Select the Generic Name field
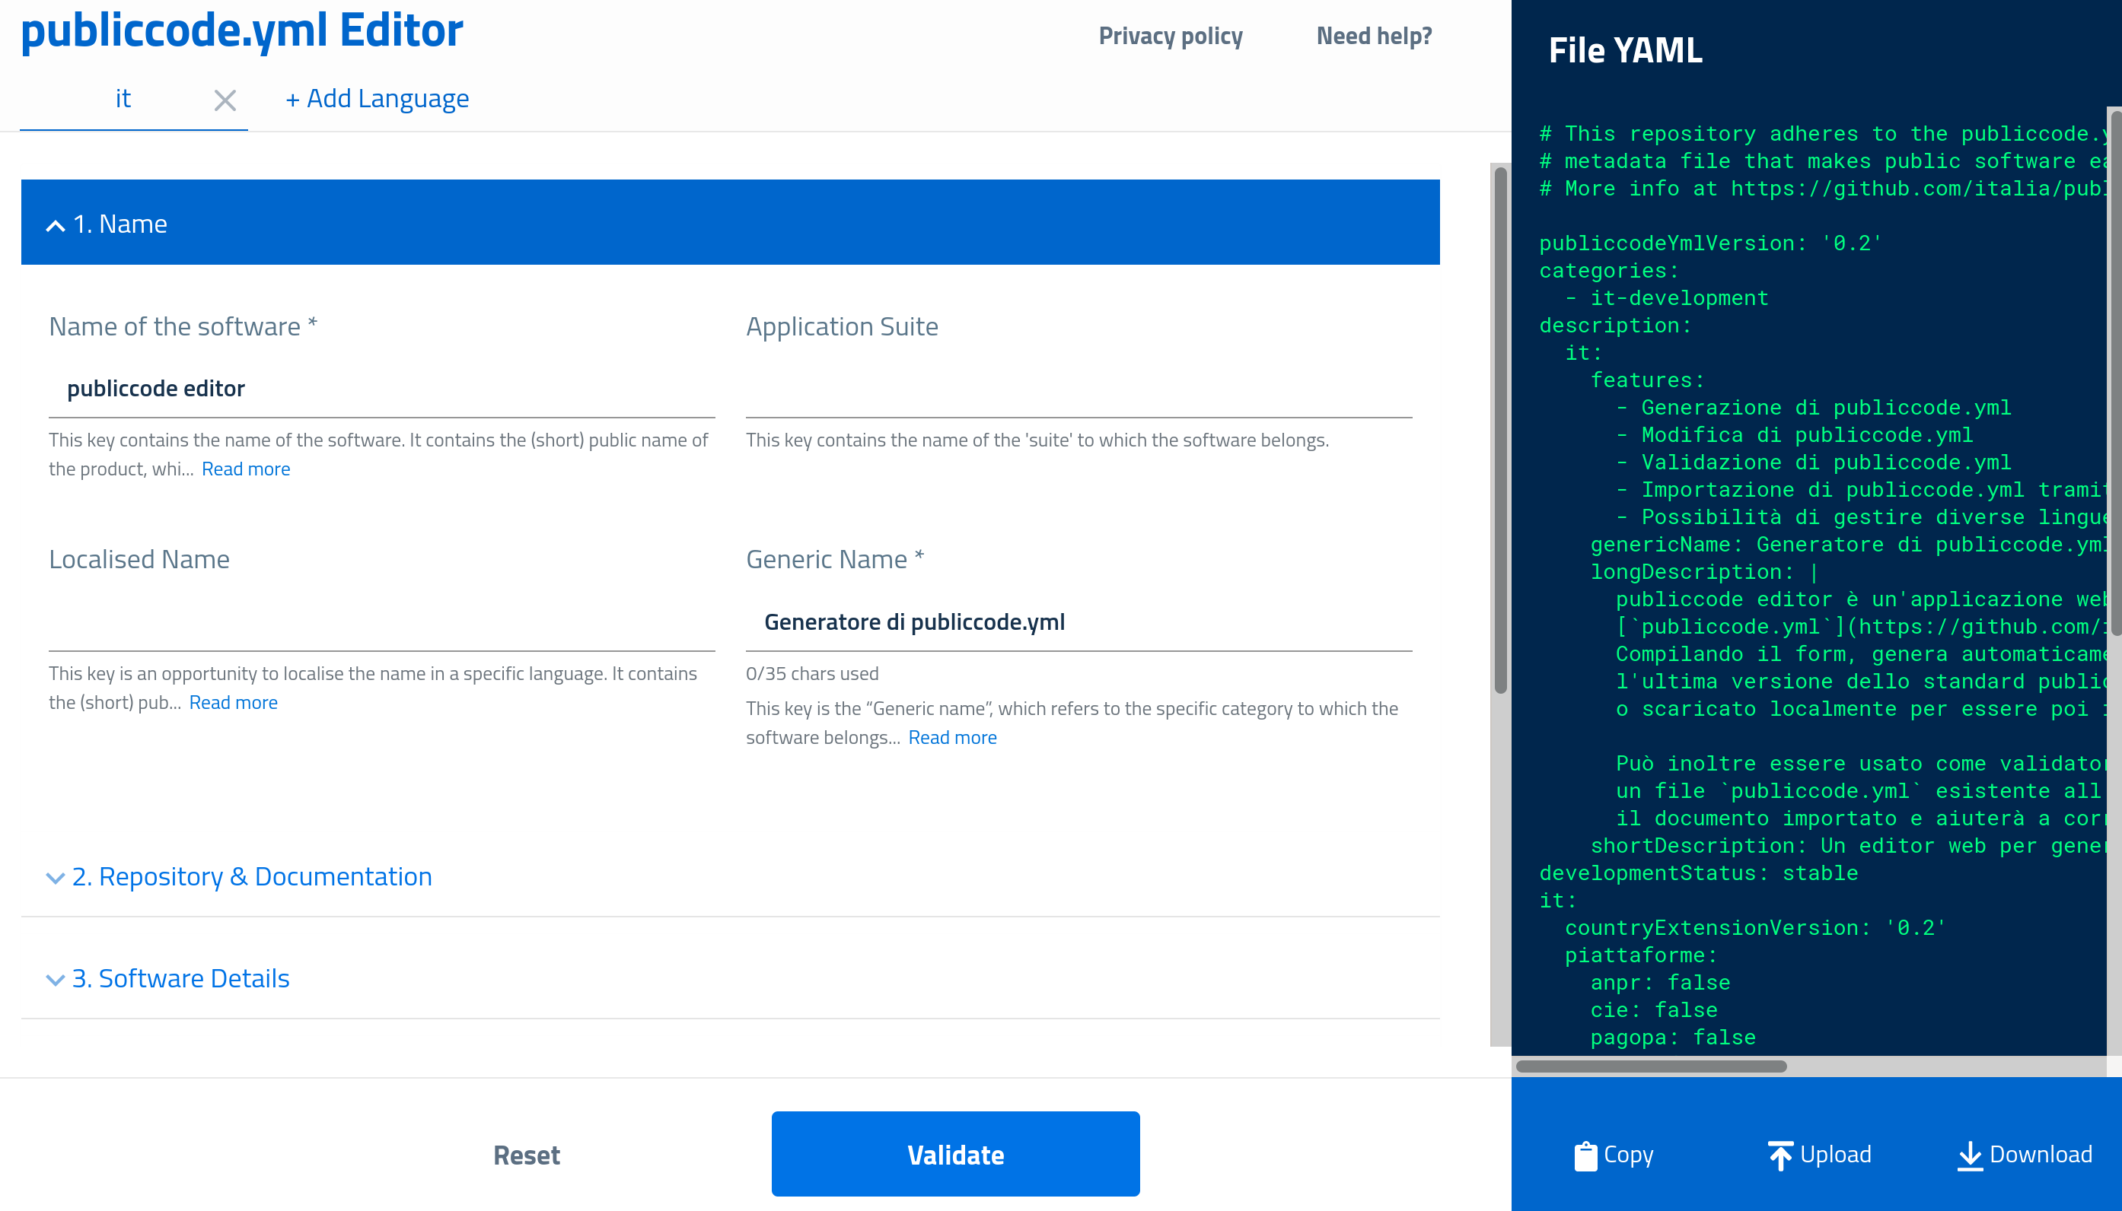 tap(1078, 621)
